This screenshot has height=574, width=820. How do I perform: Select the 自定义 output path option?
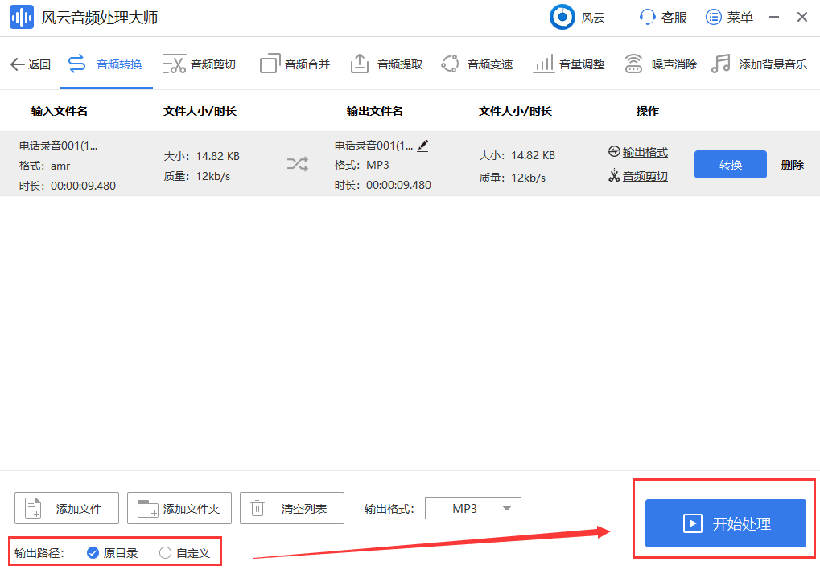pyautogui.click(x=164, y=552)
